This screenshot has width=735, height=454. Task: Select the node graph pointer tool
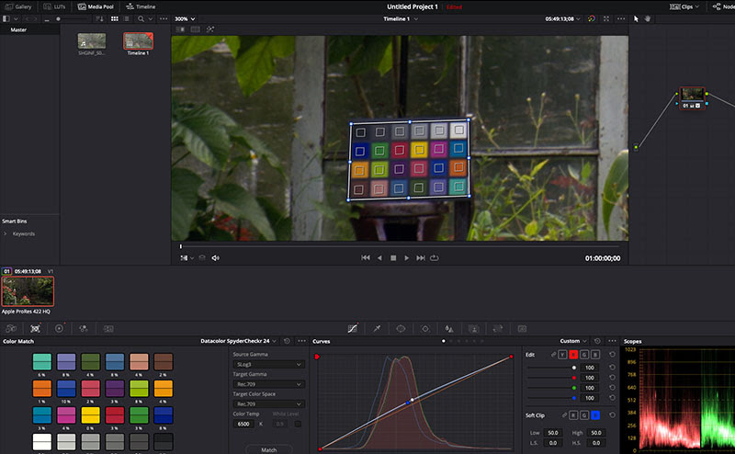pyautogui.click(x=636, y=18)
